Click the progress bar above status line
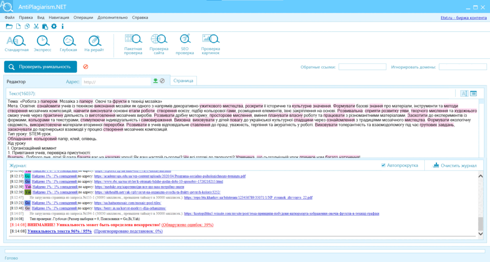Image resolution: width=490 pixels, height=262 pixels. click(x=244, y=251)
